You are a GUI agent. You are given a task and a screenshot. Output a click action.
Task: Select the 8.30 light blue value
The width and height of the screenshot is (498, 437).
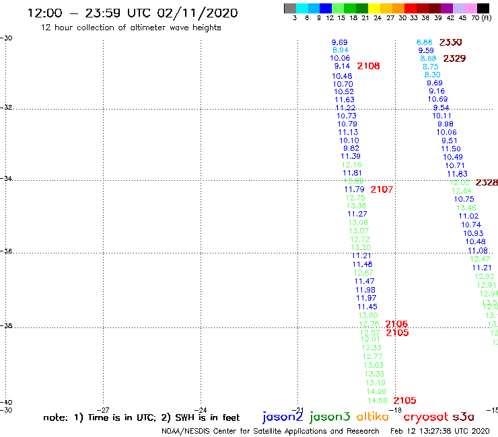(x=432, y=75)
